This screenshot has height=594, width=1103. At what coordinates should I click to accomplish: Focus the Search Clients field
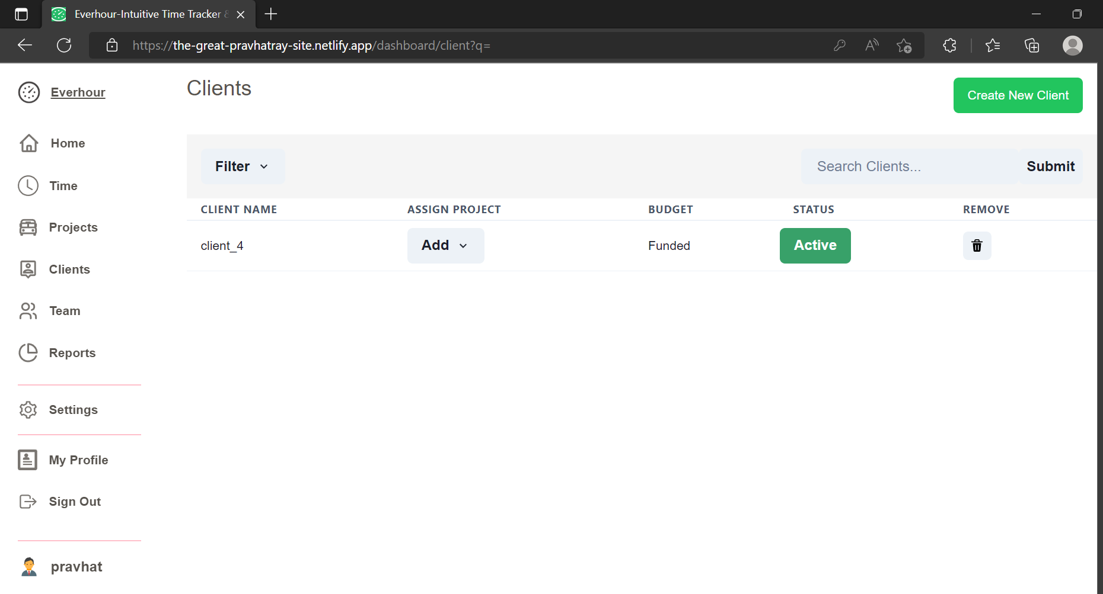[x=910, y=166]
